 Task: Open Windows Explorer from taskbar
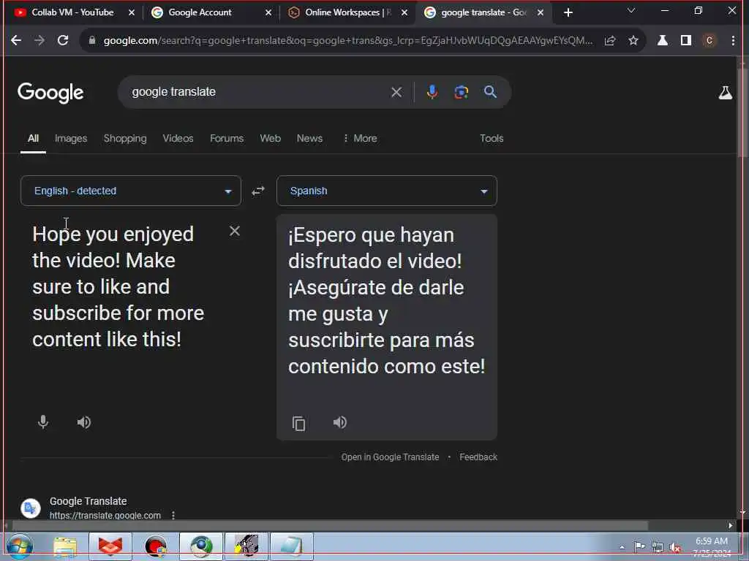click(x=65, y=546)
